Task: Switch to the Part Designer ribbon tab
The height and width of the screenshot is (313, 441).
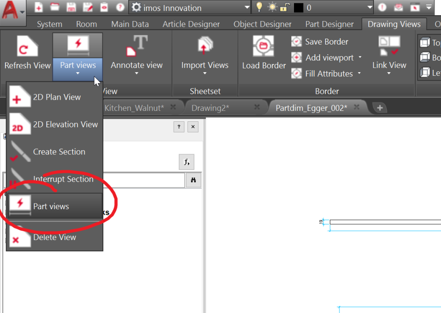Action: tap(329, 24)
